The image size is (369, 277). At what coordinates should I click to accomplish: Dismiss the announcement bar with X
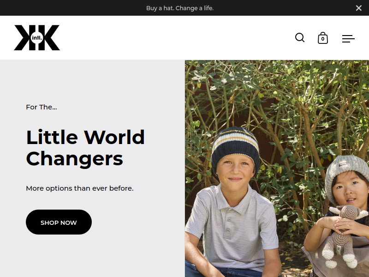(x=359, y=8)
